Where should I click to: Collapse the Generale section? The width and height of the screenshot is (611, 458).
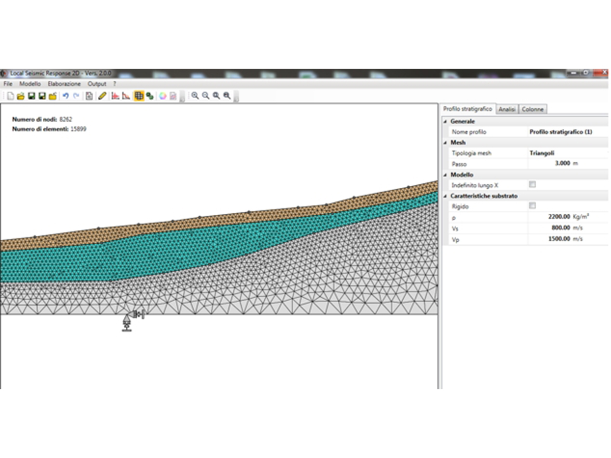coord(446,122)
